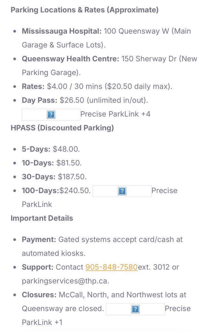
Task: Click the broken image icon after Closures text
Action: click(x=135, y=309)
